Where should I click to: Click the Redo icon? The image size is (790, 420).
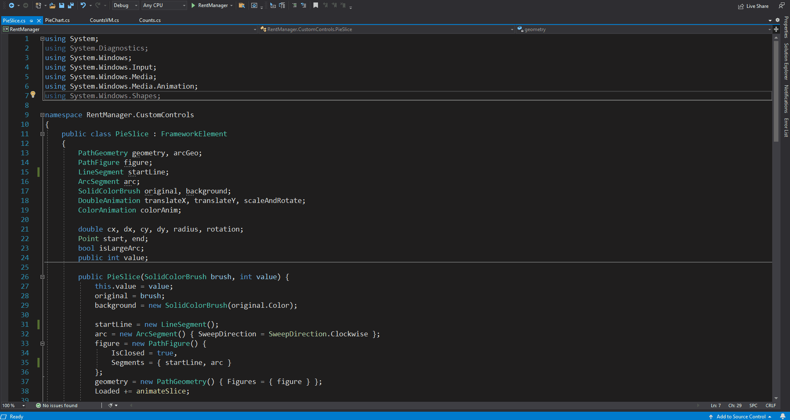tap(98, 5)
